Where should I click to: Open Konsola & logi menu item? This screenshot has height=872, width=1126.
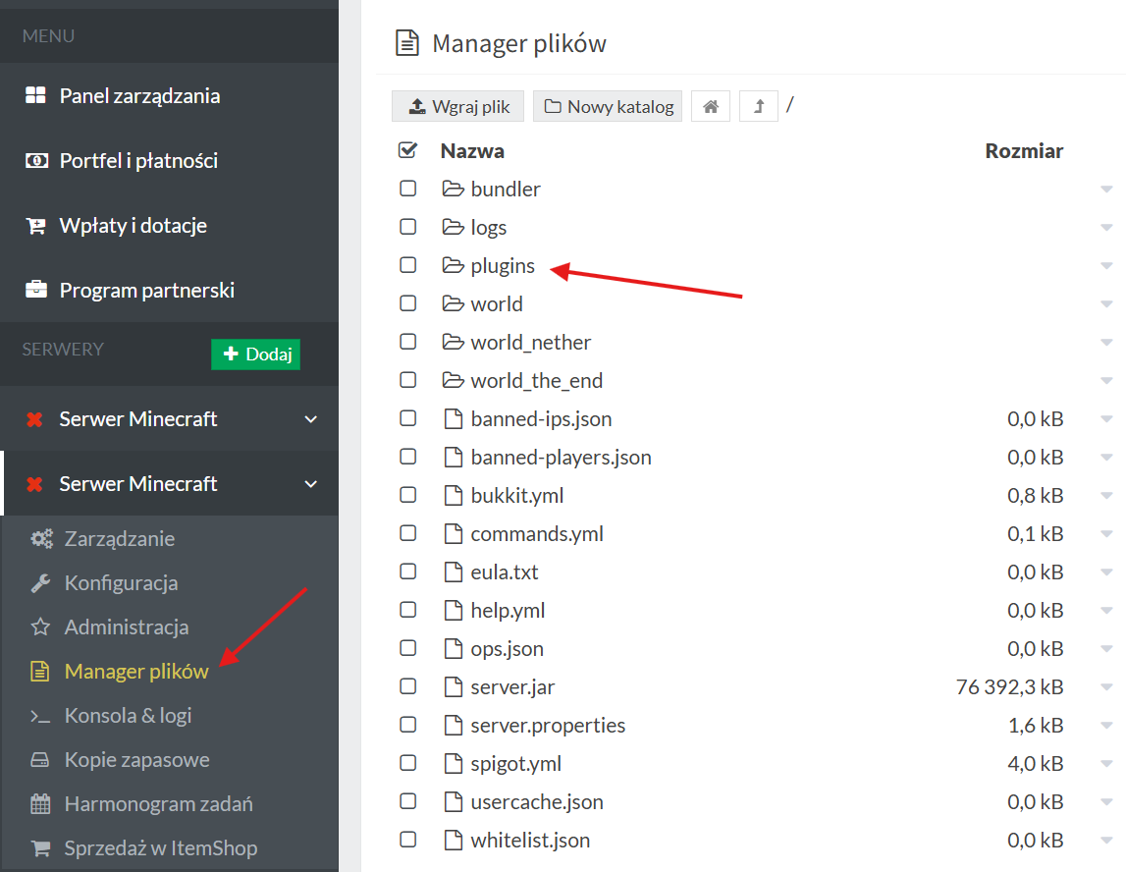pyautogui.click(x=128, y=716)
